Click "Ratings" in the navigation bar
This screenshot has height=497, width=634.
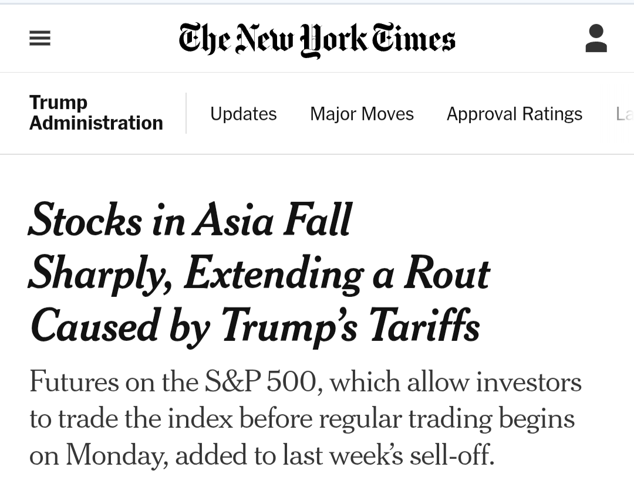pos(552,114)
